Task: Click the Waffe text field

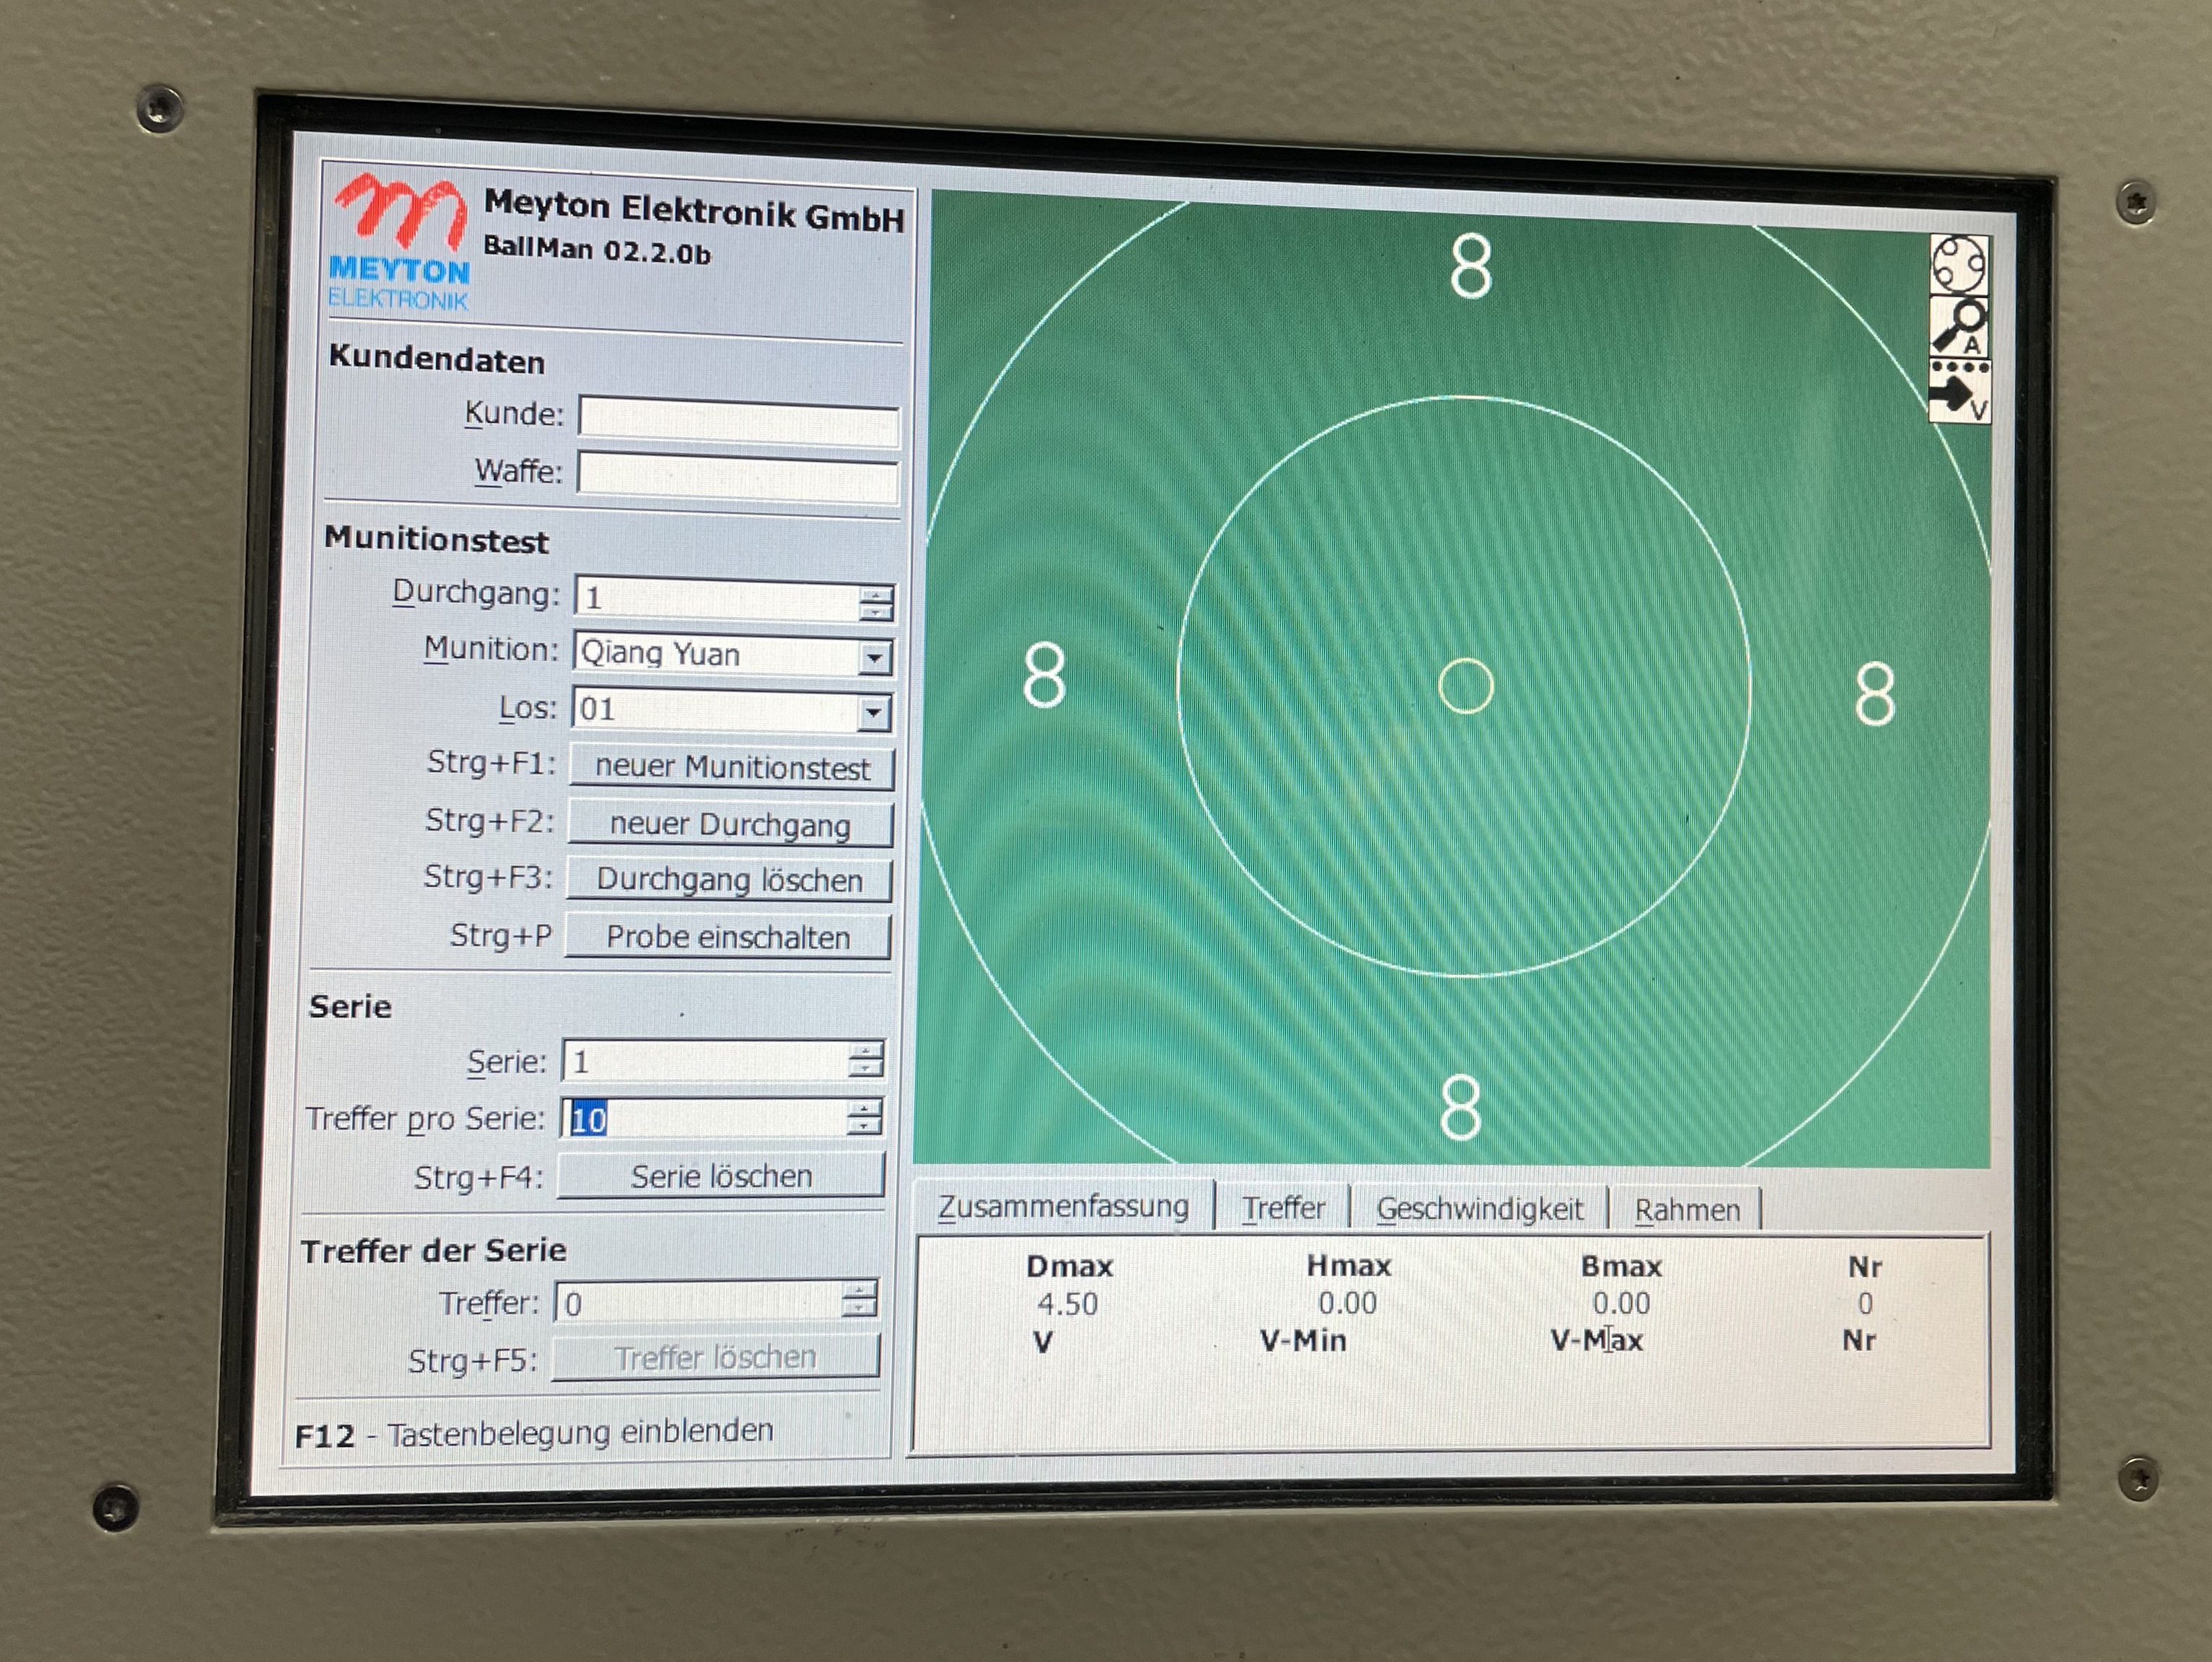Action: coord(737,478)
